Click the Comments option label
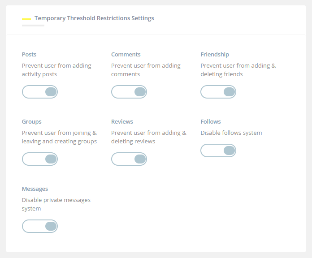This screenshot has width=312, height=258. tap(126, 55)
